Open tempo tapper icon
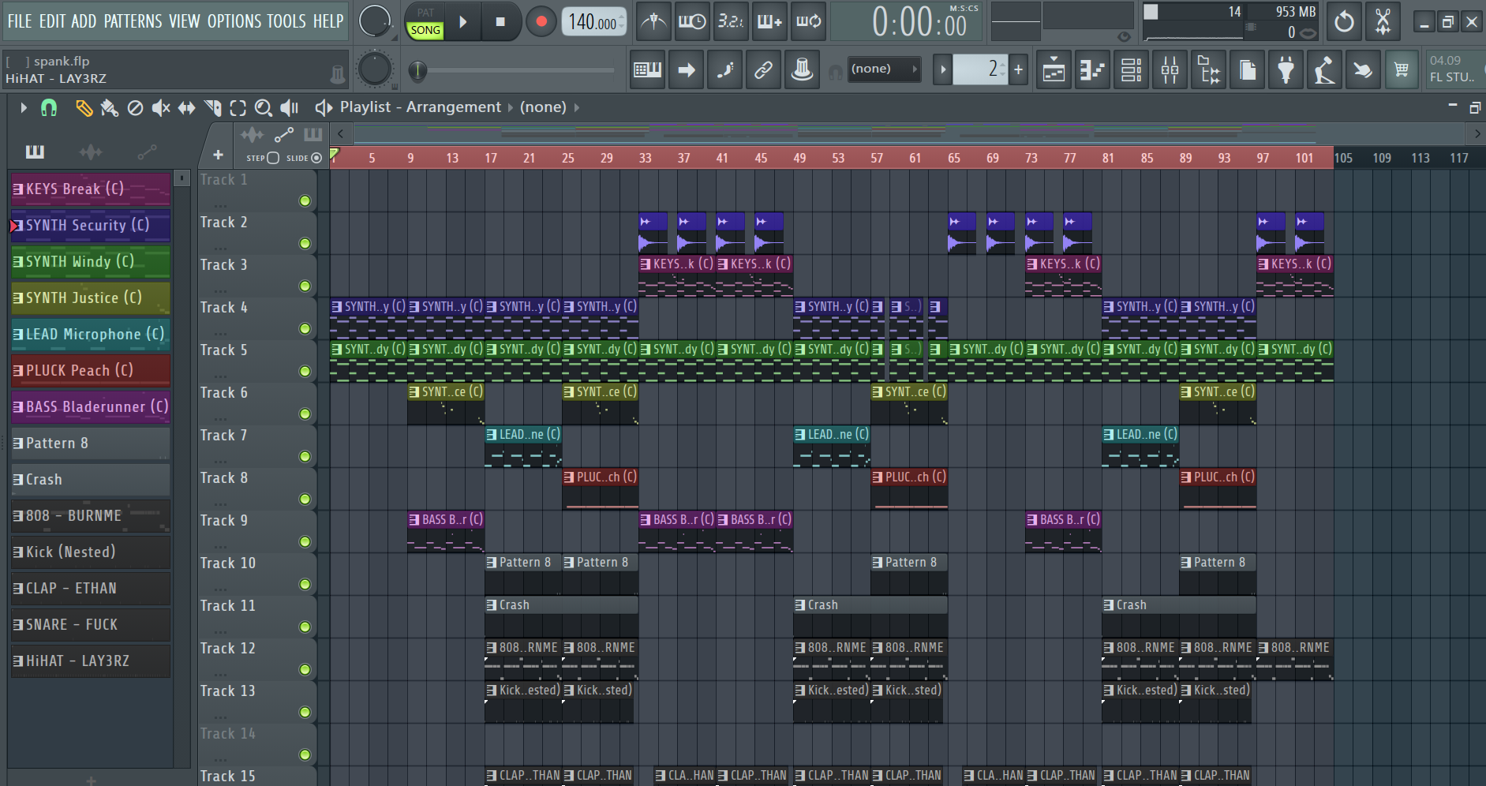This screenshot has height=786, width=1486. click(1324, 70)
